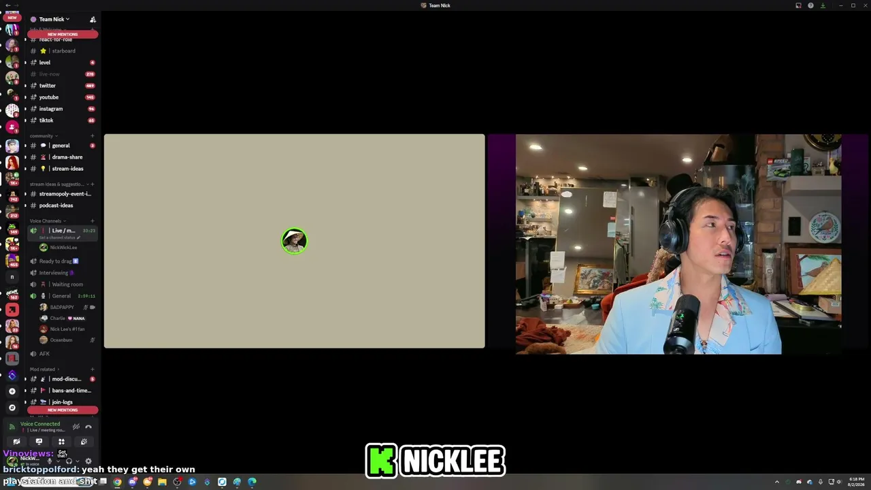
Task: Open the drama-share channel
Action: pyautogui.click(x=63, y=157)
